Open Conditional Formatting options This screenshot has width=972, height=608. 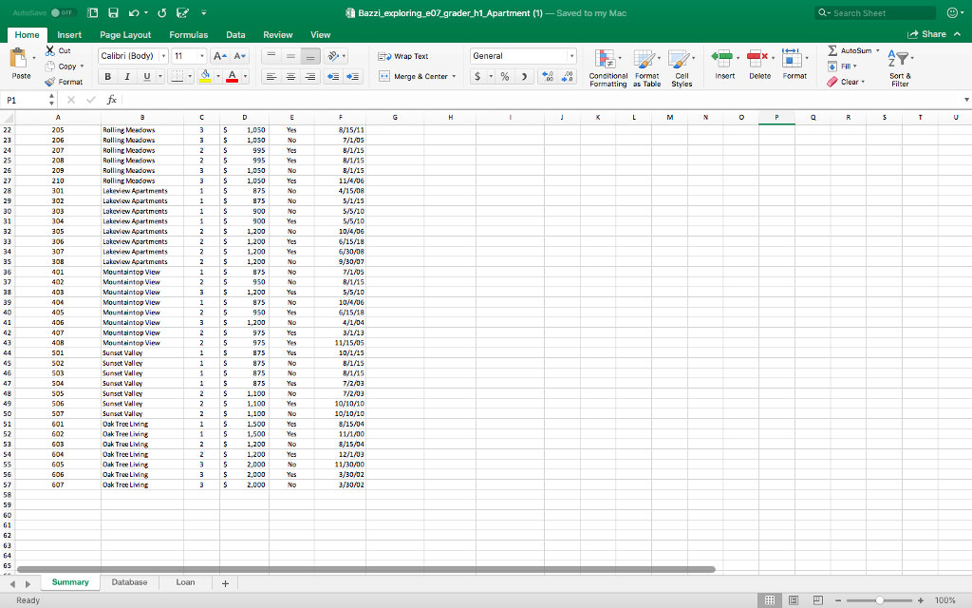click(x=608, y=66)
